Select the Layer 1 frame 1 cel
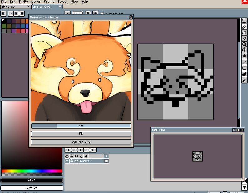248x193 pixels. click(x=107, y=161)
